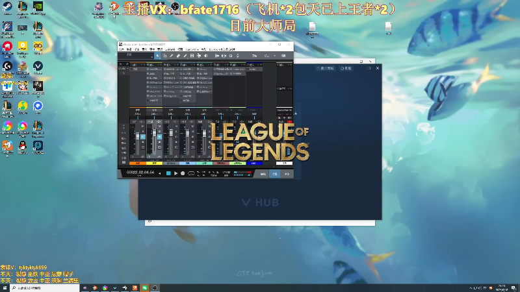Mute the yellow-labeled mixer channel
520x292 pixels.
159,126
